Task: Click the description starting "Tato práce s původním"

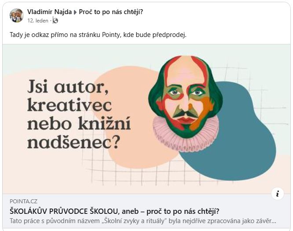Action: 143,221
